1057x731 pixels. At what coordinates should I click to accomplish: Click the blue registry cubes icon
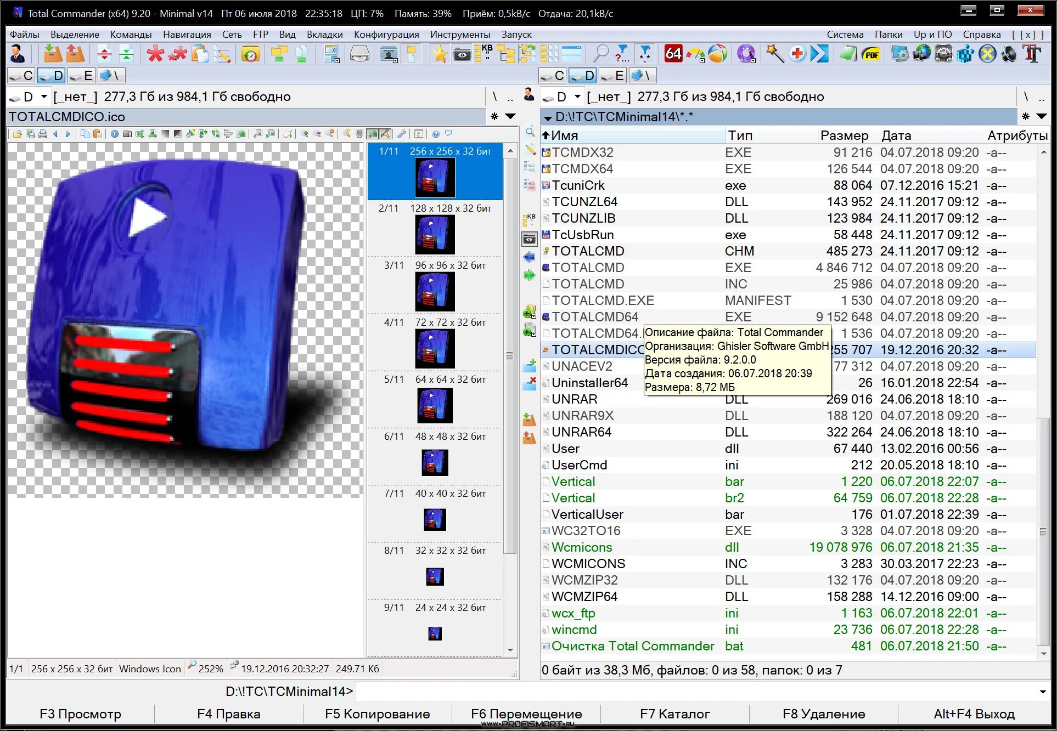coord(965,54)
